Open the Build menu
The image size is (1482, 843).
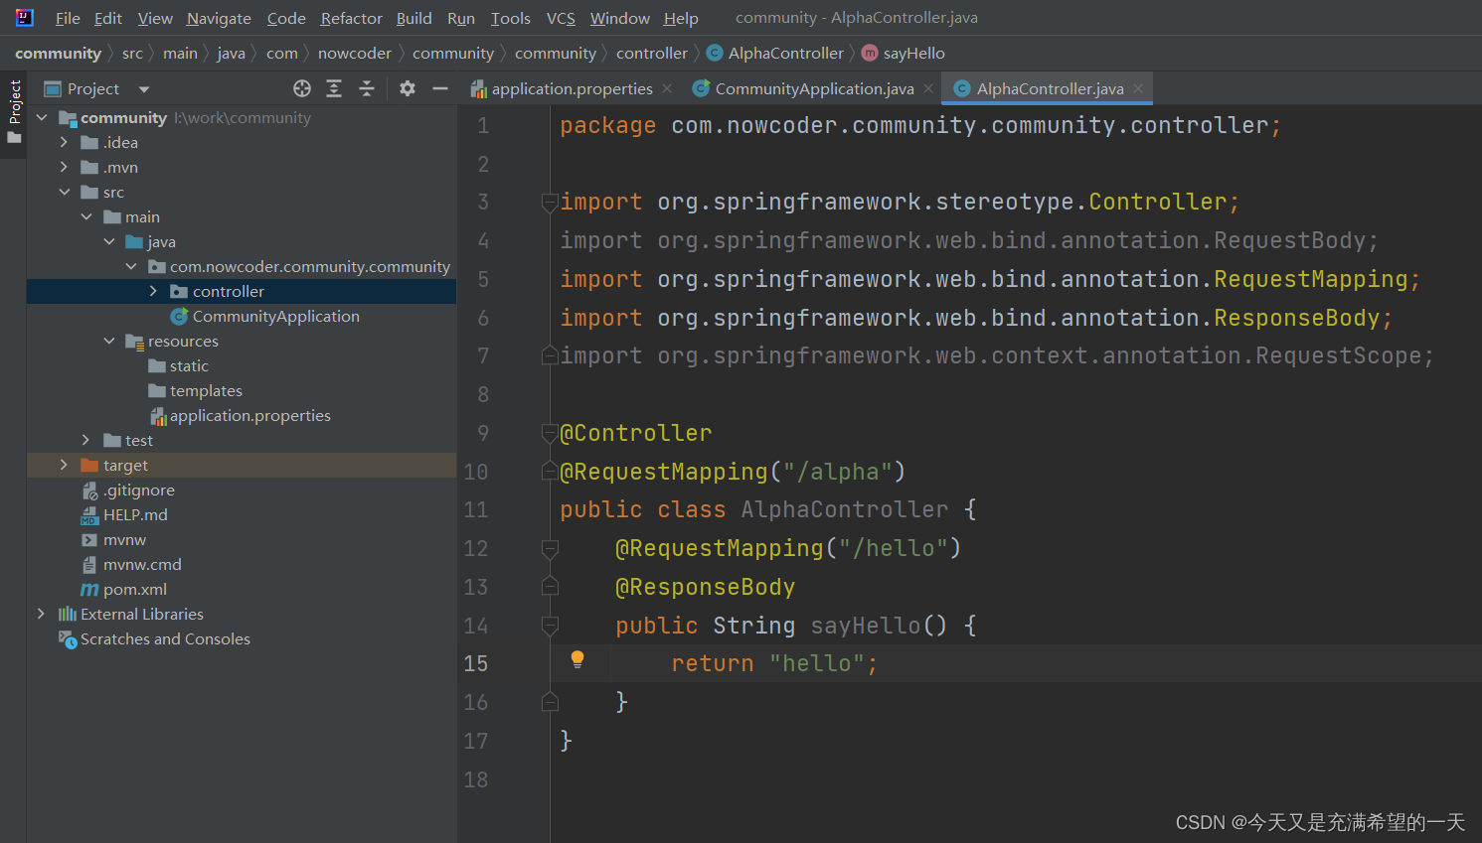click(x=413, y=18)
